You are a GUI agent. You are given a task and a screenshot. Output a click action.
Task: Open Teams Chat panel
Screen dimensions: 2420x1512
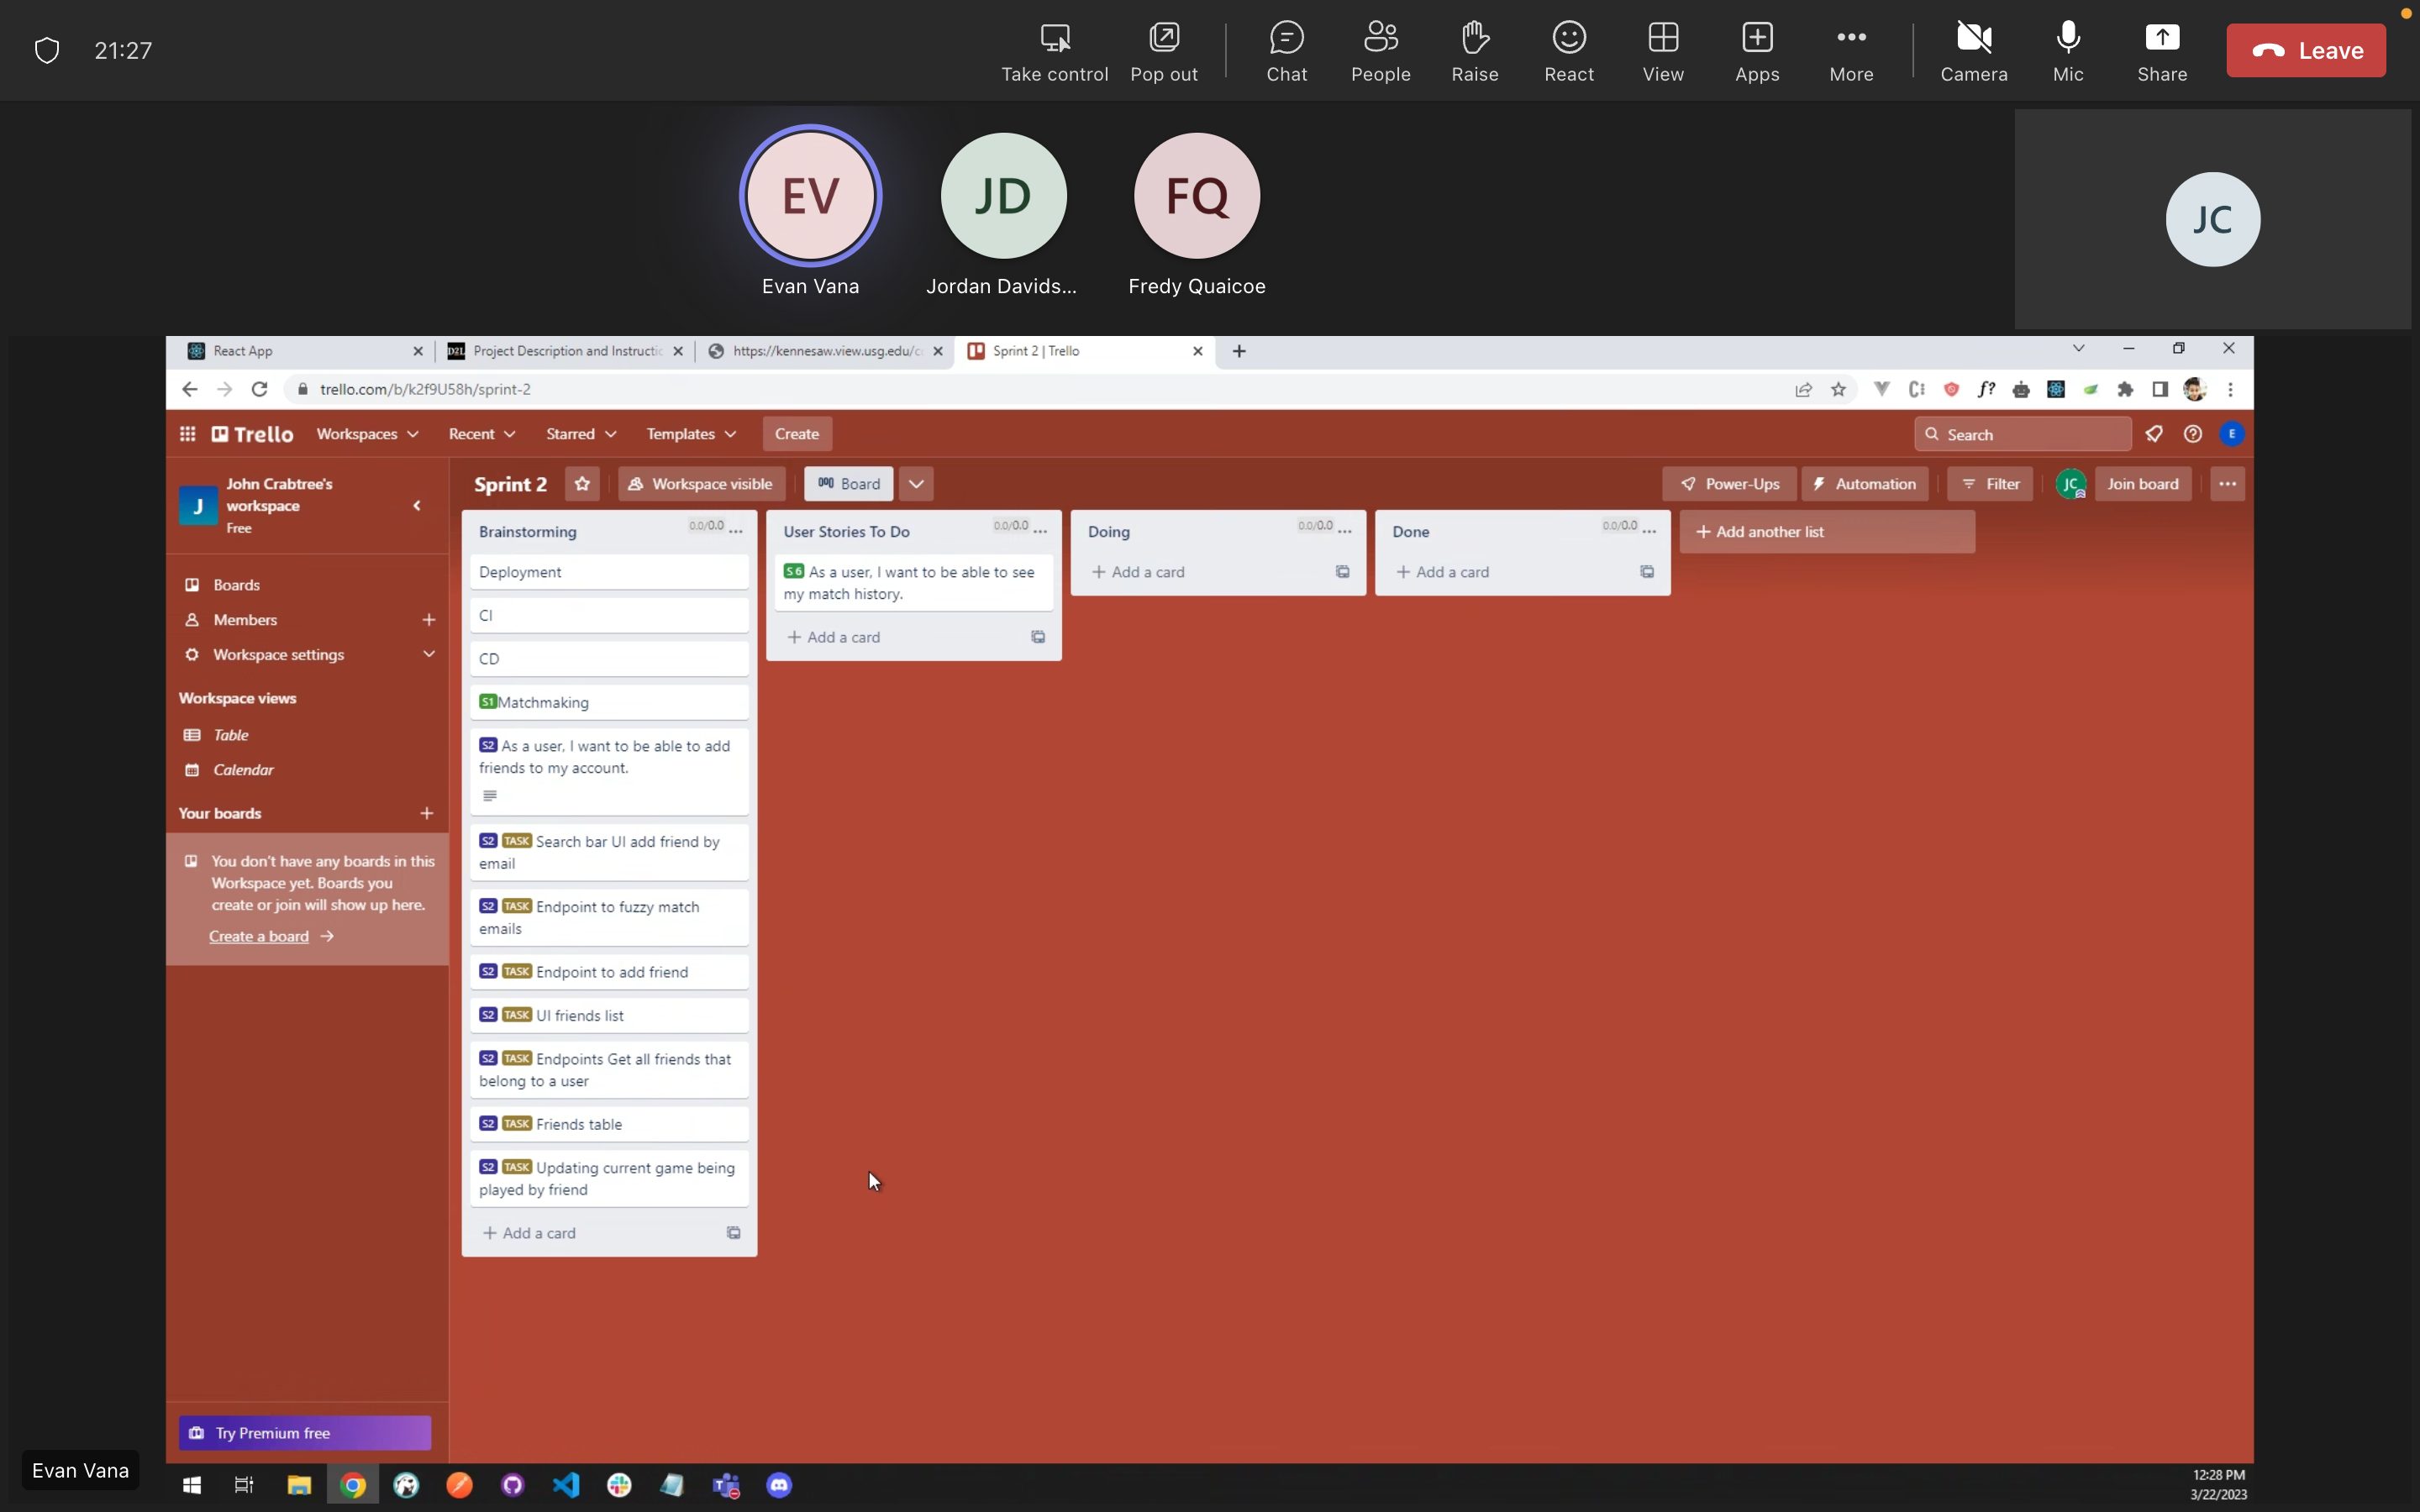(1286, 51)
